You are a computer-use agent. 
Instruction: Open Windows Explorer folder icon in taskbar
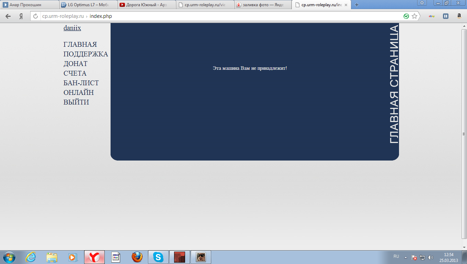tap(52, 257)
